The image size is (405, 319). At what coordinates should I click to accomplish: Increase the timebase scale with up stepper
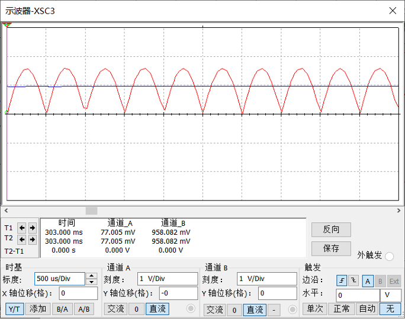(x=91, y=276)
